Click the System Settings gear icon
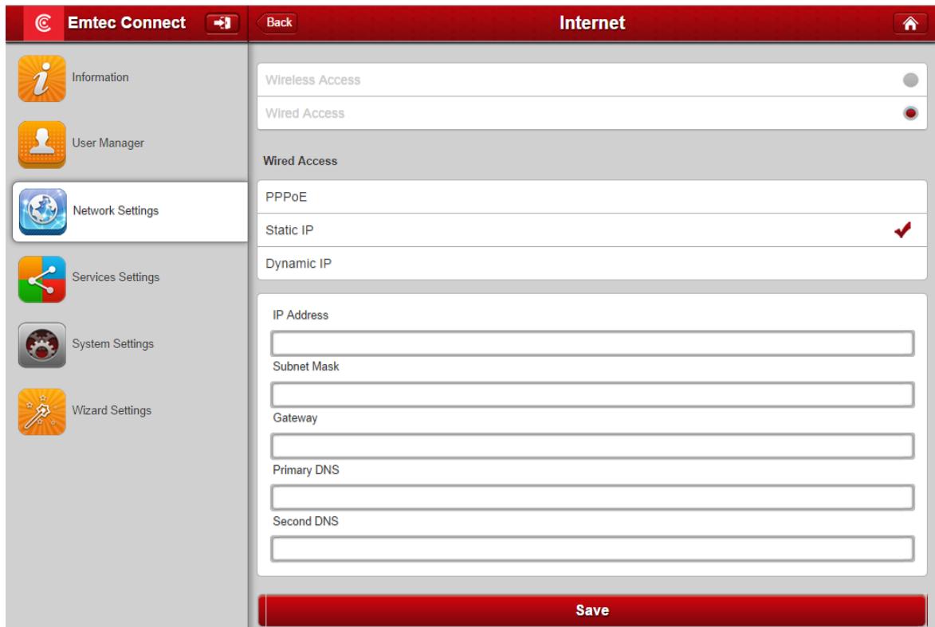 40,344
